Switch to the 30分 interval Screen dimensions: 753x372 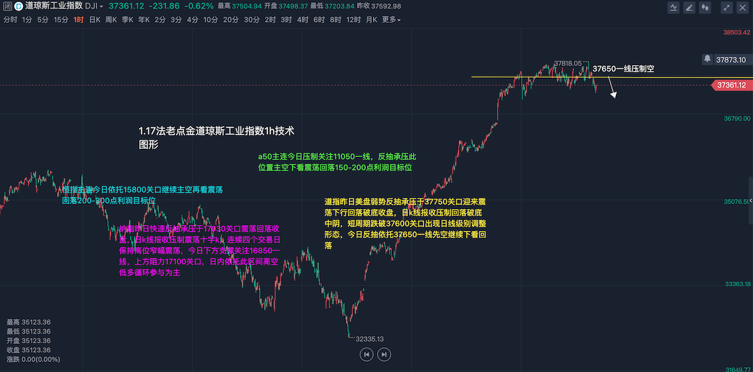pyautogui.click(x=251, y=20)
